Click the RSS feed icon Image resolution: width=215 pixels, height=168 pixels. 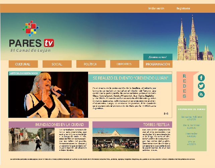[201, 94]
